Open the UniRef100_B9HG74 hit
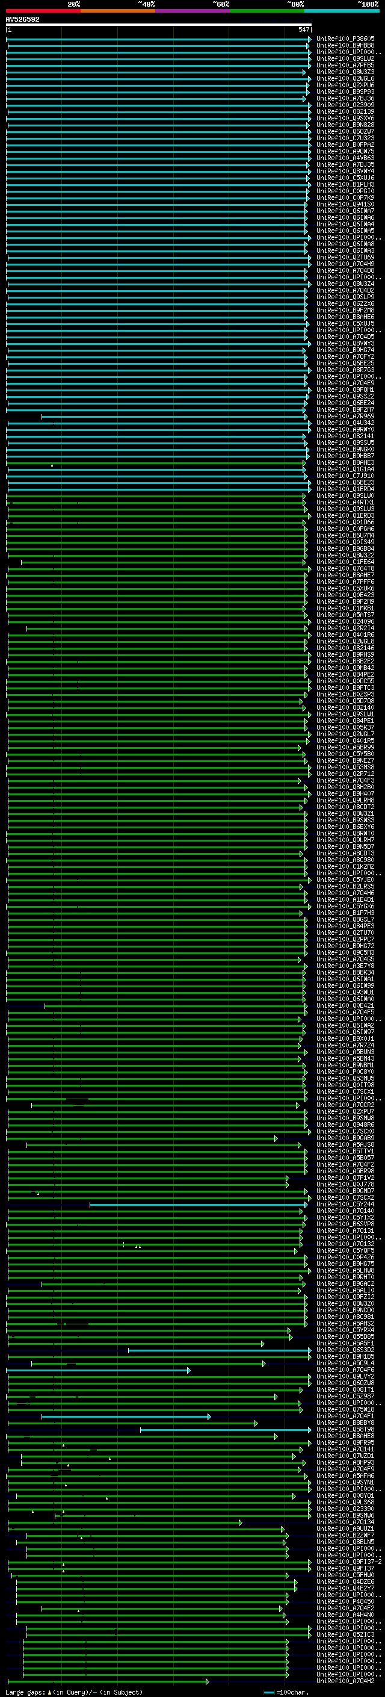The image size is (385, 1697). pyautogui.click(x=345, y=350)
